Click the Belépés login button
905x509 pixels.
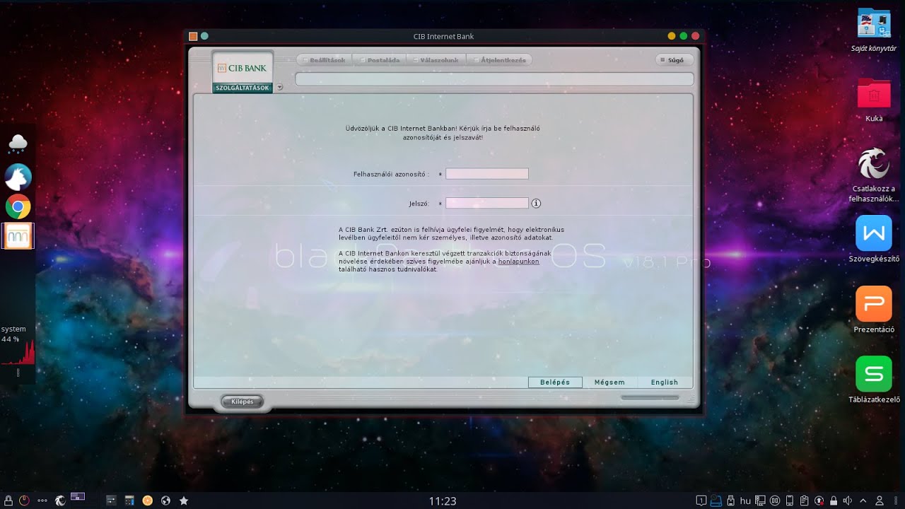[x=555, y=382]
